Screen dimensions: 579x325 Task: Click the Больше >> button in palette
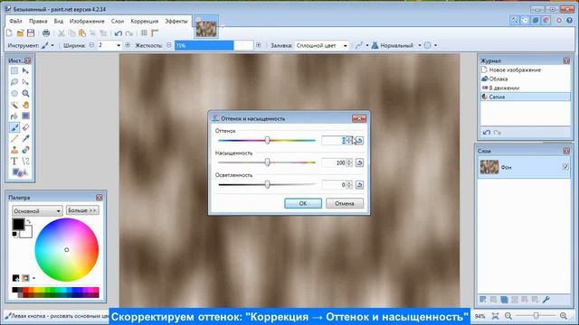[82, 210]
